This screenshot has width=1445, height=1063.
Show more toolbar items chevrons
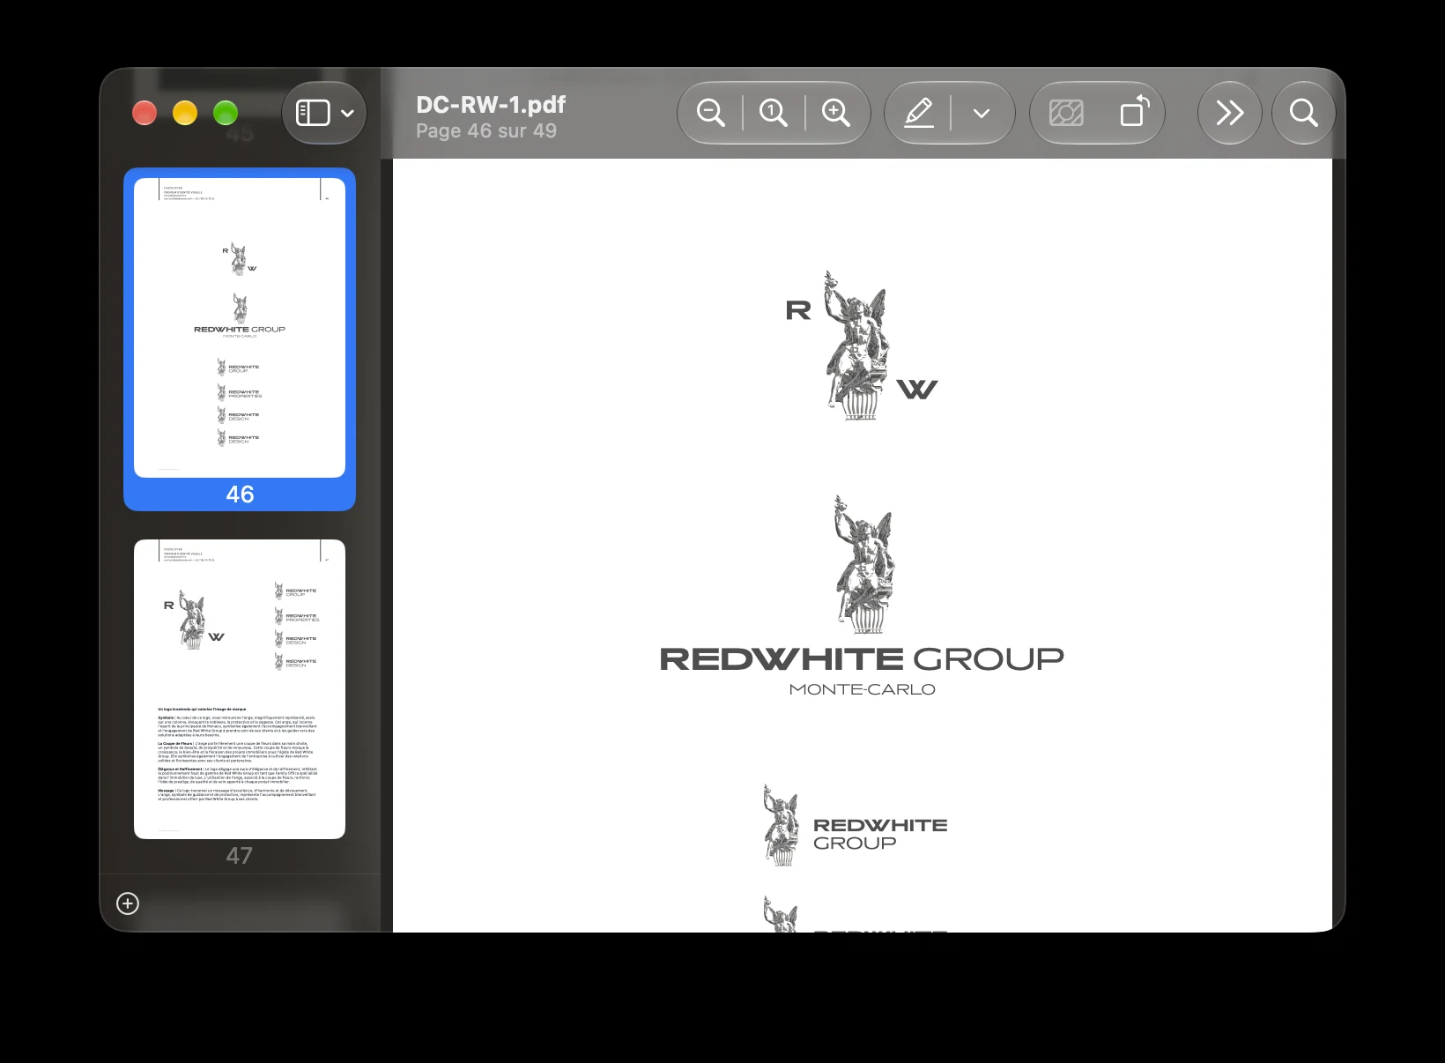[1229, 113]
